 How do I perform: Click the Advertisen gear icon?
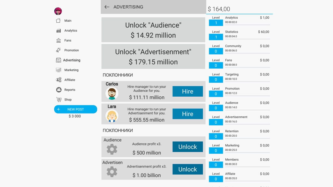(112, 171)
